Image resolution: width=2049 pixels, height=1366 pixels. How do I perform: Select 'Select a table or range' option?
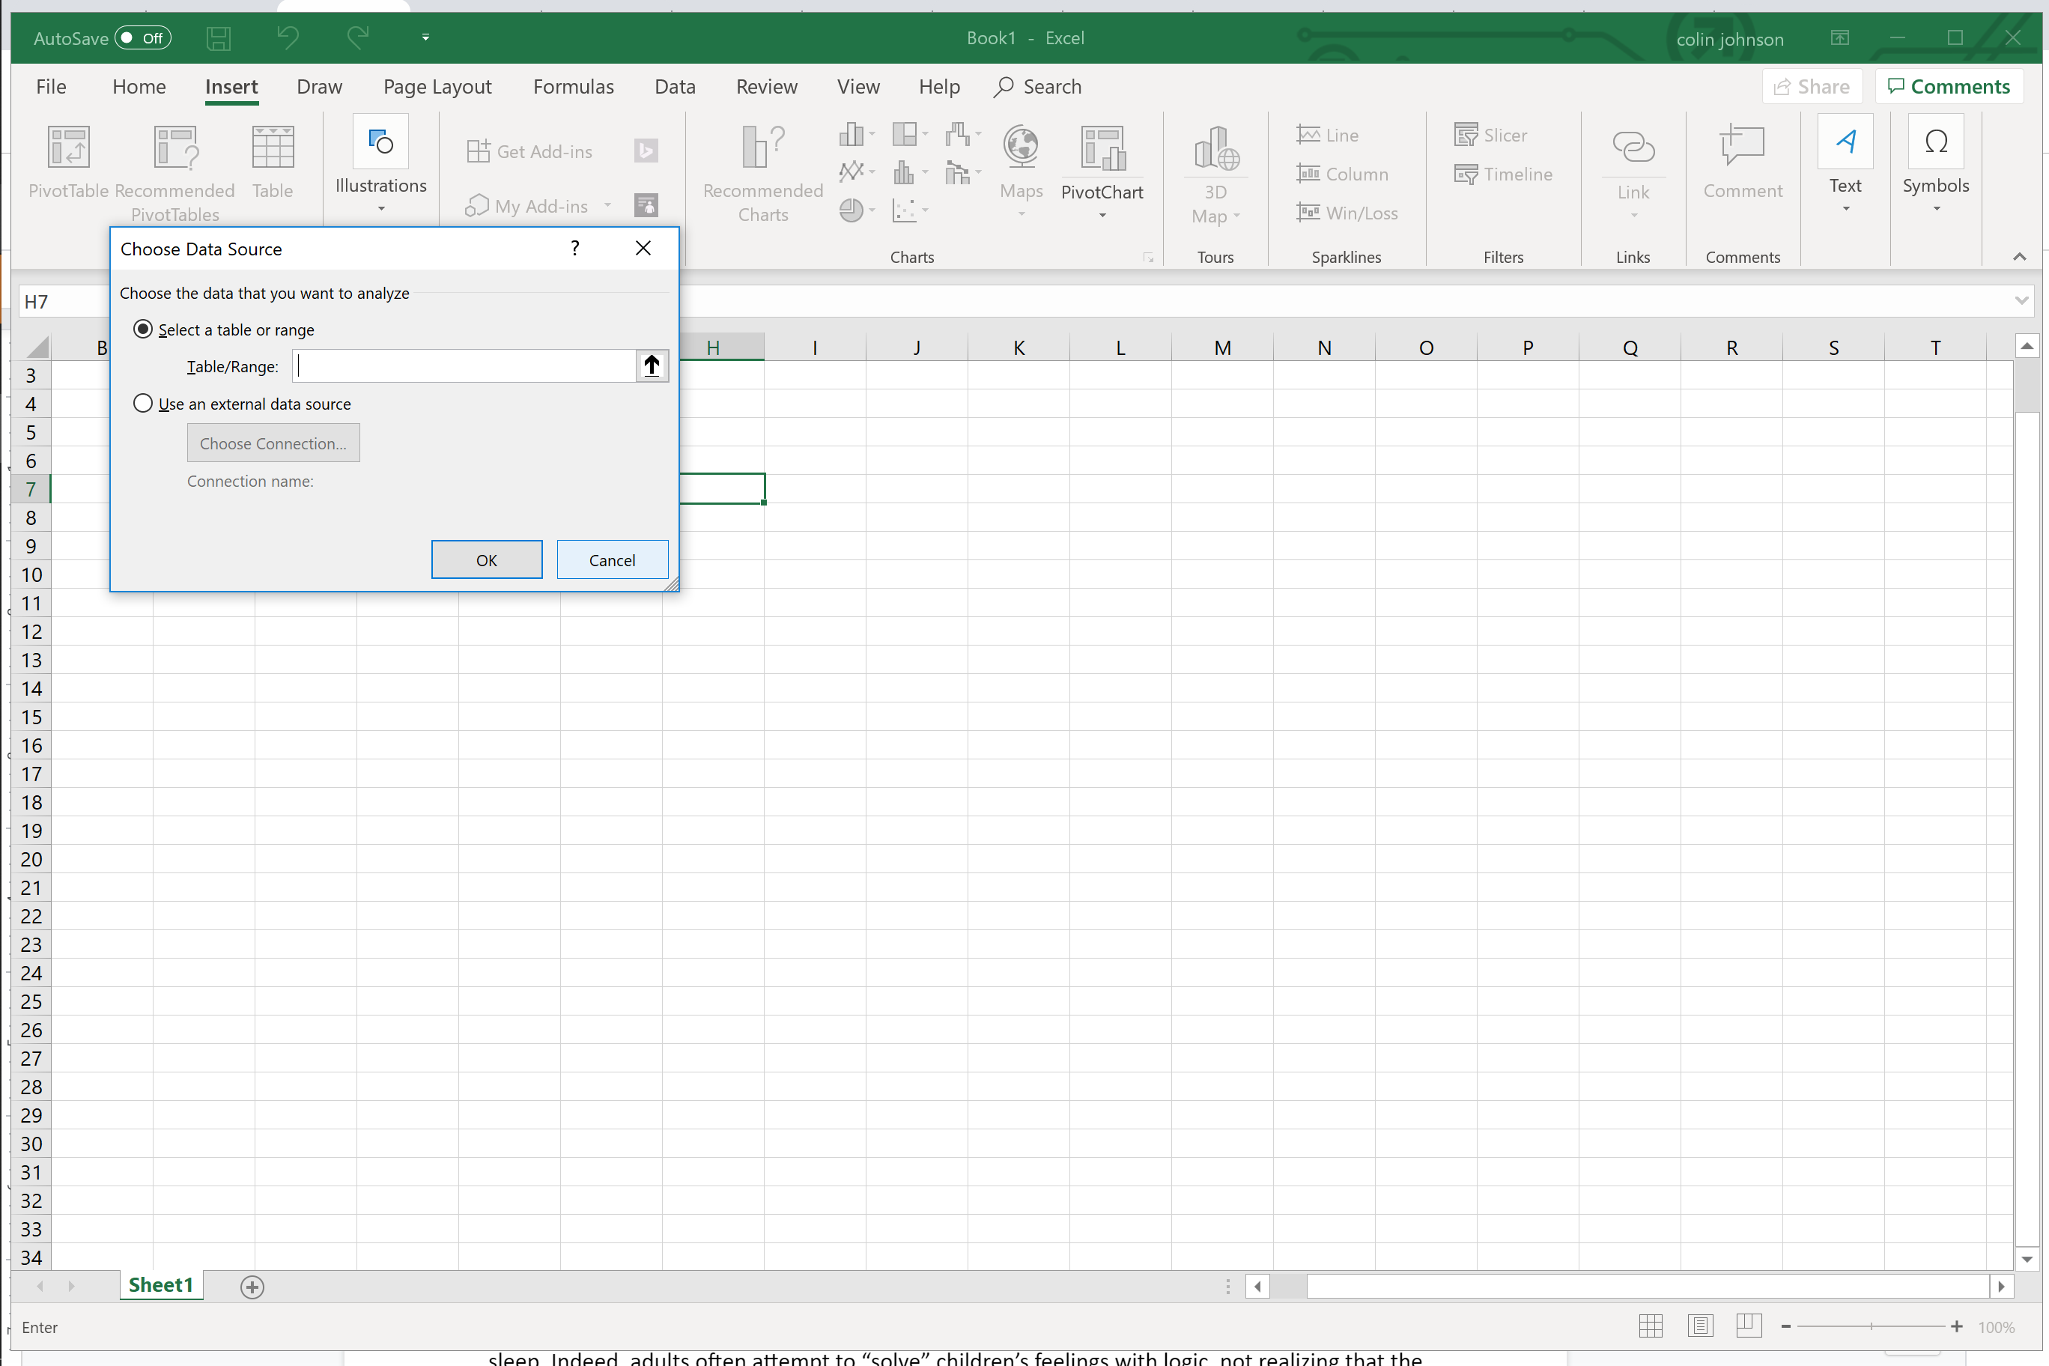143,330
